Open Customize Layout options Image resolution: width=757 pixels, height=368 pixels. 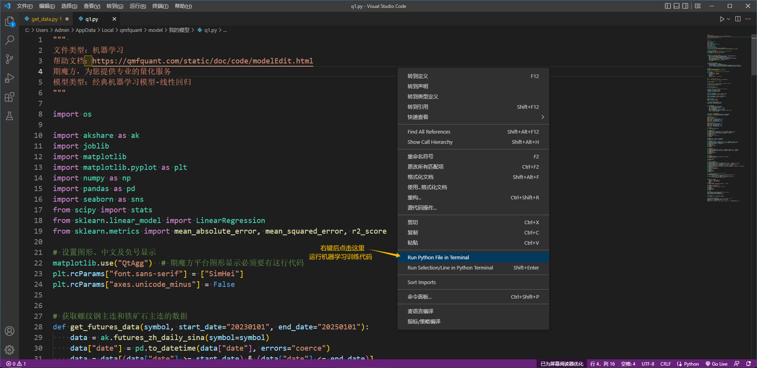[x=698, y=6]
